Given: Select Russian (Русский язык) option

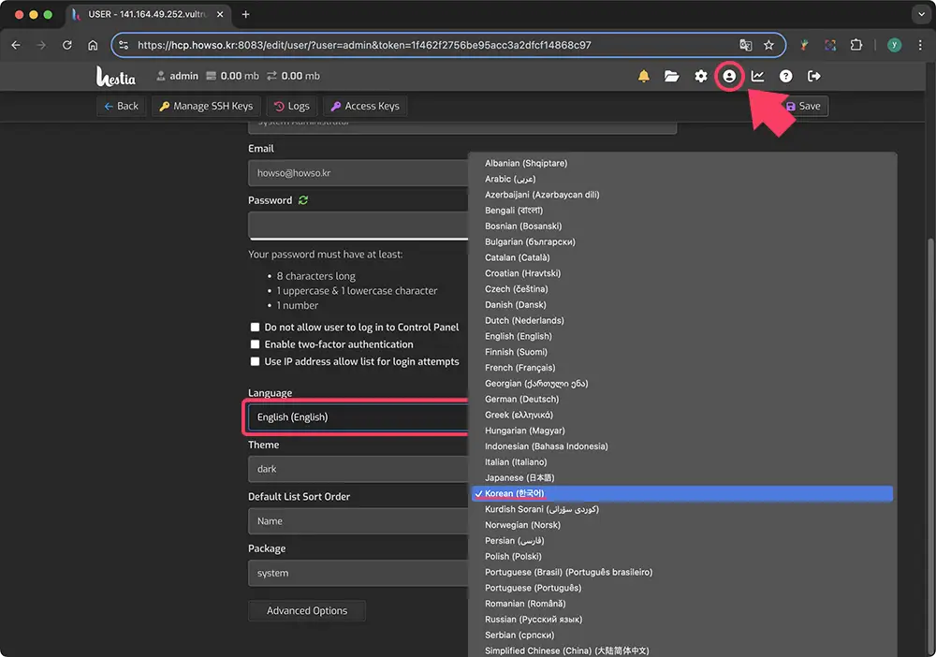Looking at the screenshot, I should pos(681,620).
